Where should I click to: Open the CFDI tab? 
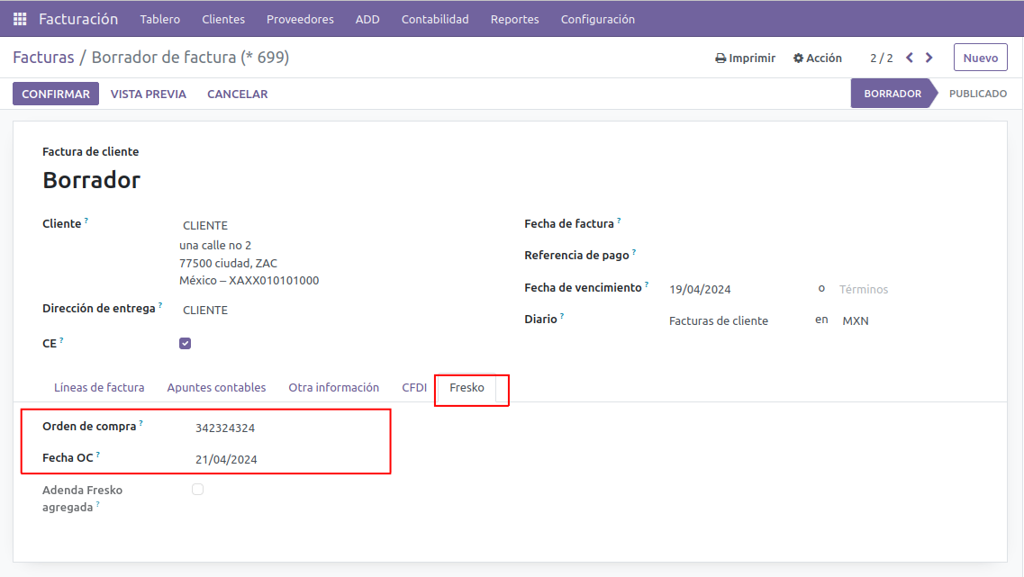coord(414,388)
